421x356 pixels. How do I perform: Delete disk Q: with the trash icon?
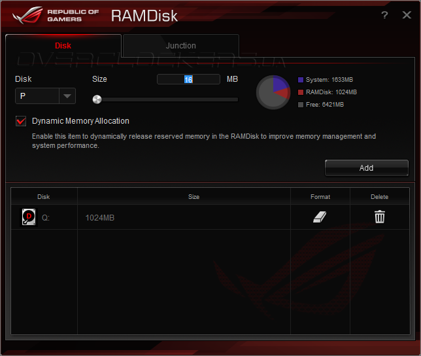click(380, 217)
